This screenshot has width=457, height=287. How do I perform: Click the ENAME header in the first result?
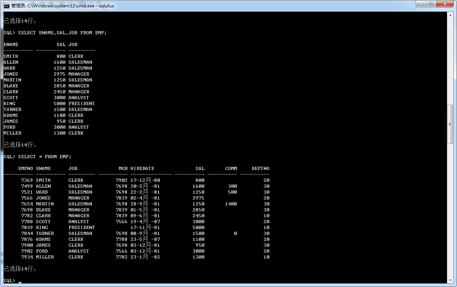(x=11, y=45)
